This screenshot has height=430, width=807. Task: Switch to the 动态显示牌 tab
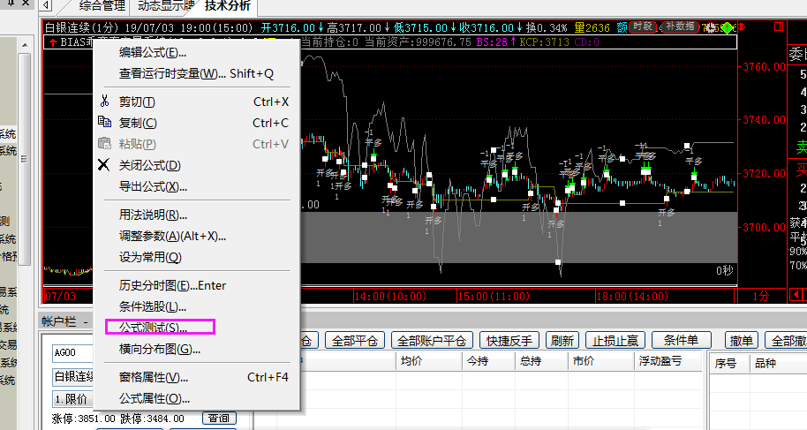coord(166,6)
